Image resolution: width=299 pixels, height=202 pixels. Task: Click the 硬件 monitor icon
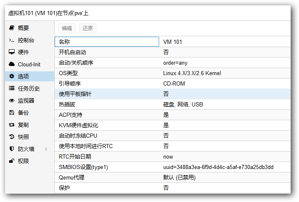(12, 52)
